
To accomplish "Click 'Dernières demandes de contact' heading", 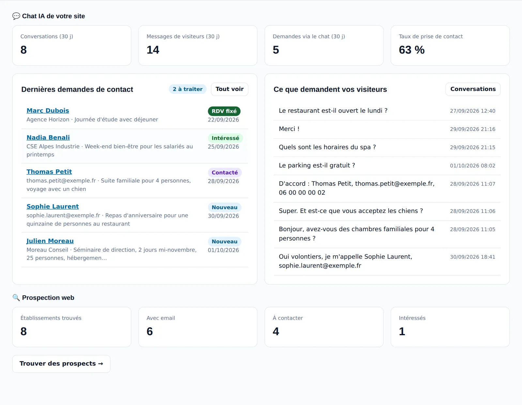I will pos(77,89).
